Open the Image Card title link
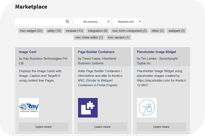 (x=28, y=52)
